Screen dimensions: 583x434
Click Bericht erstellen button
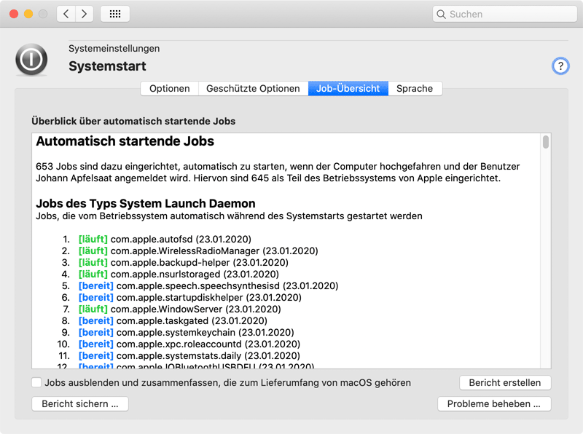pos(505,383)
